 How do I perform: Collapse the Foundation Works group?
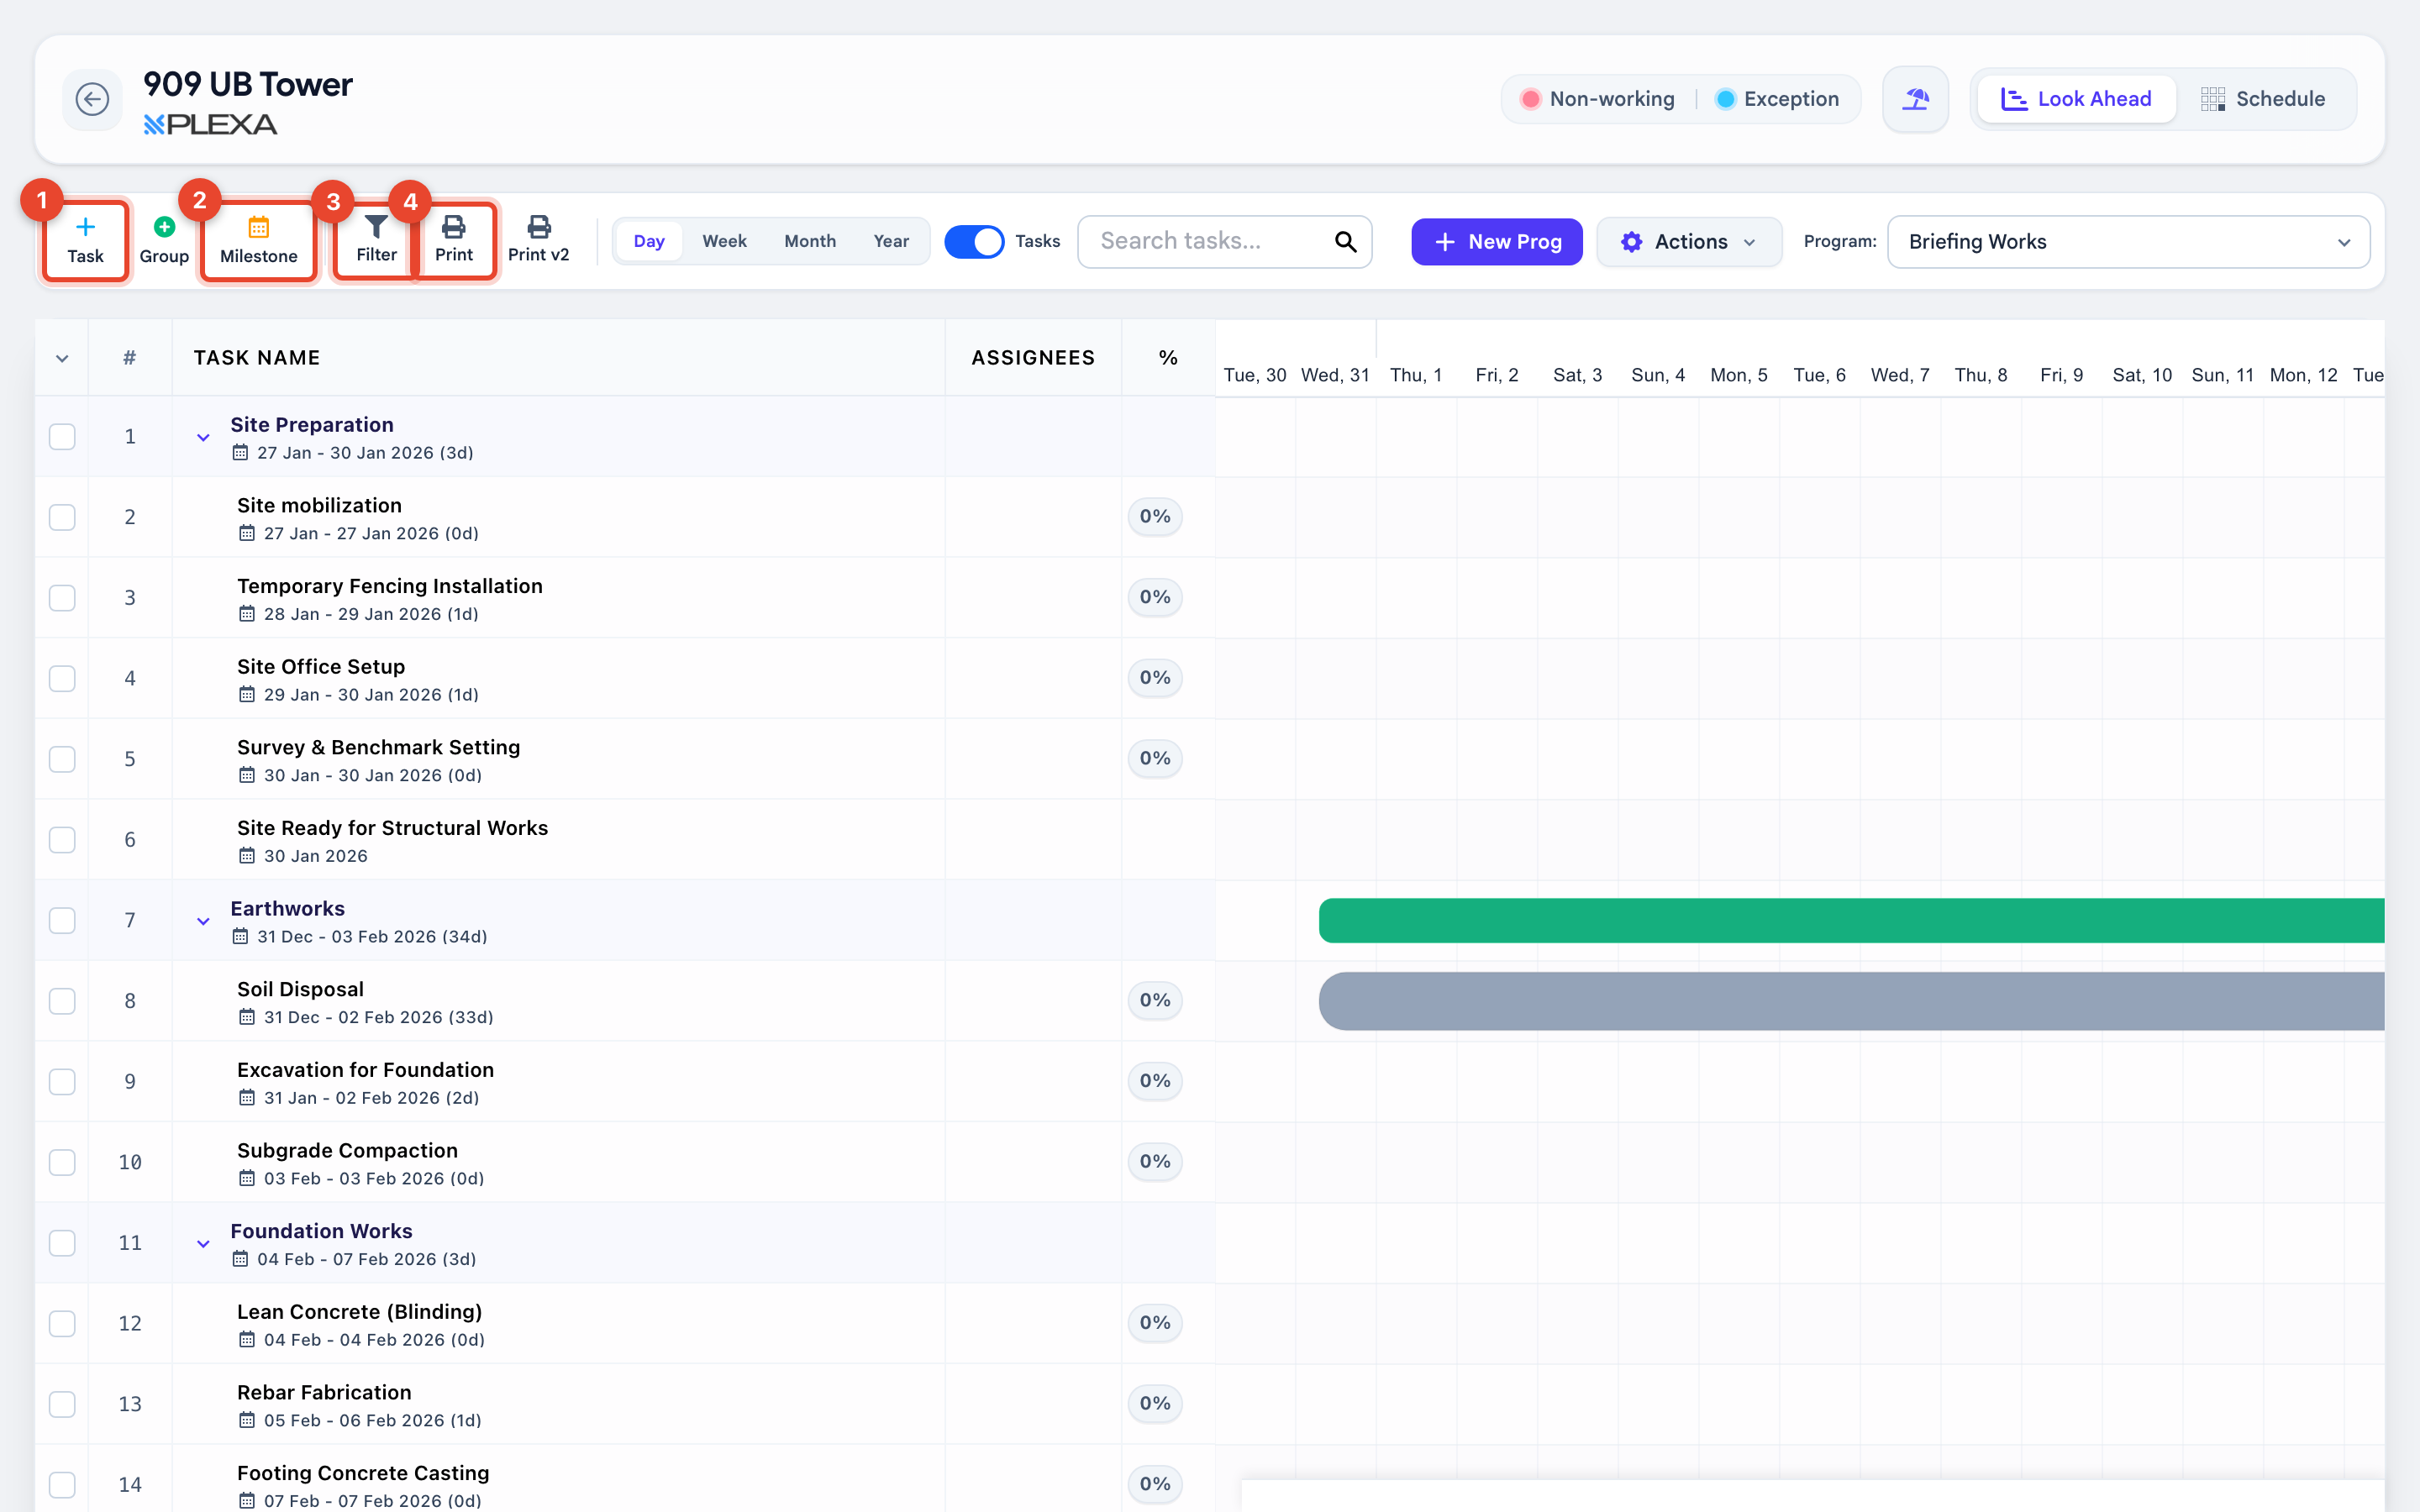(x=203, y=1244)
